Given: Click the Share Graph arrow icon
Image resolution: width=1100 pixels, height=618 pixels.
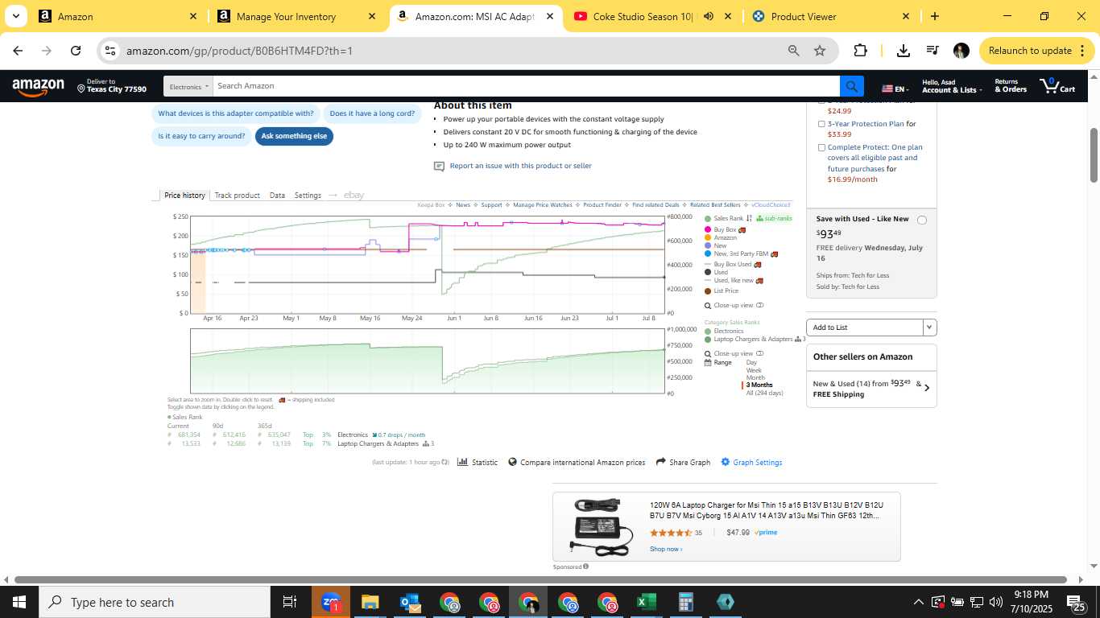Looking at the screenshot, I should click(x=661, y=462).
